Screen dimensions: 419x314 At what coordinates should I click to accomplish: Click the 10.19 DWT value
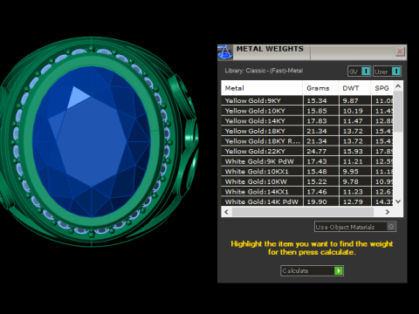click(353, 111)
